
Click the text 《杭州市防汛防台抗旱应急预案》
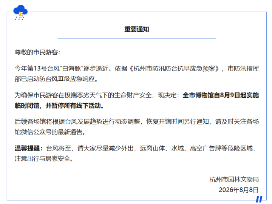click(174, 68)
